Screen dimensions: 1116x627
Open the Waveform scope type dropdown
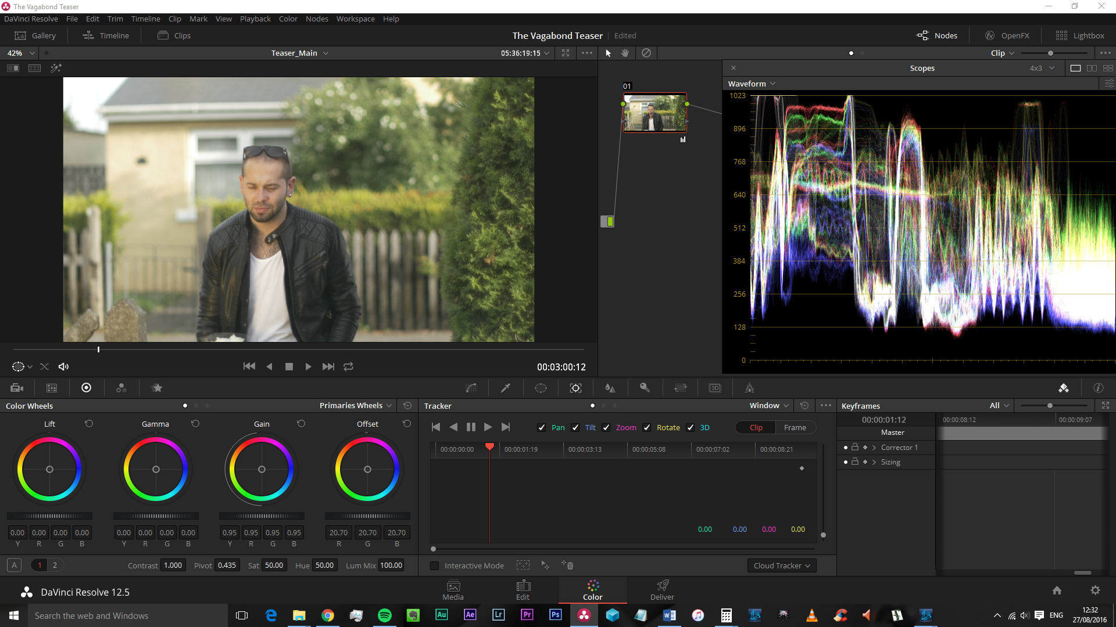pos(752,84)
